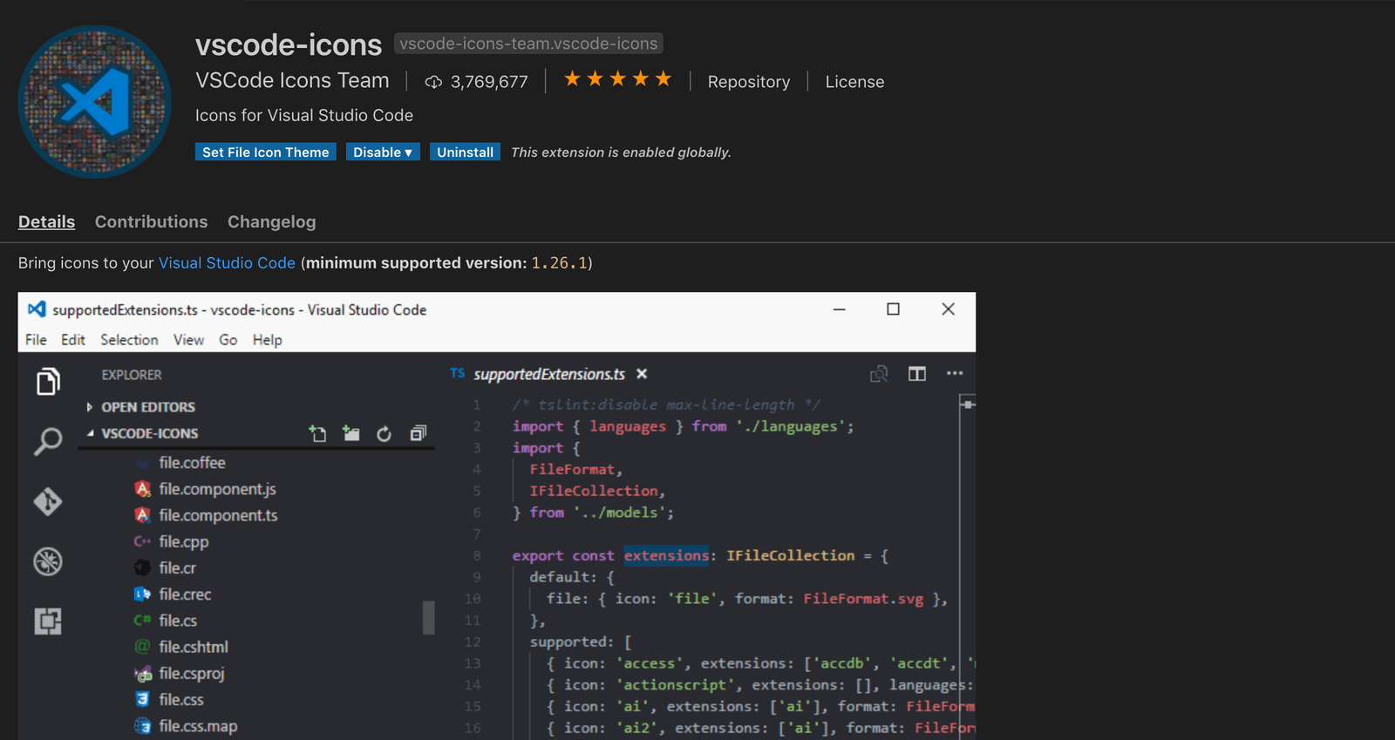Follow the Visual Studio Code link
The height and width of the screenshot is (740, 1395).
pos(227,262)
